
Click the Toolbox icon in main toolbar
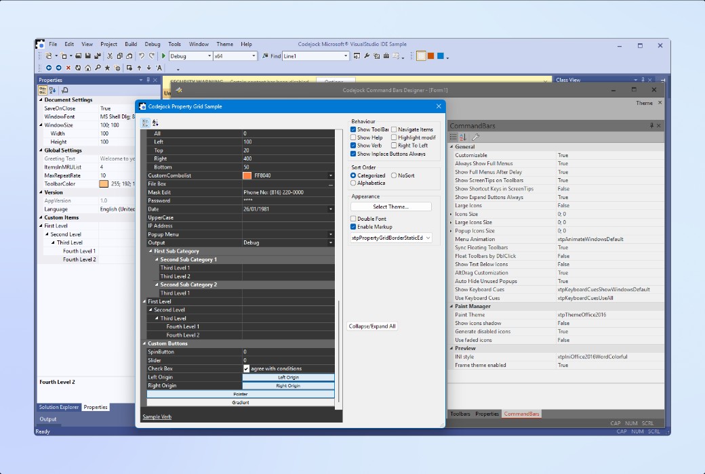click(386, 56)
